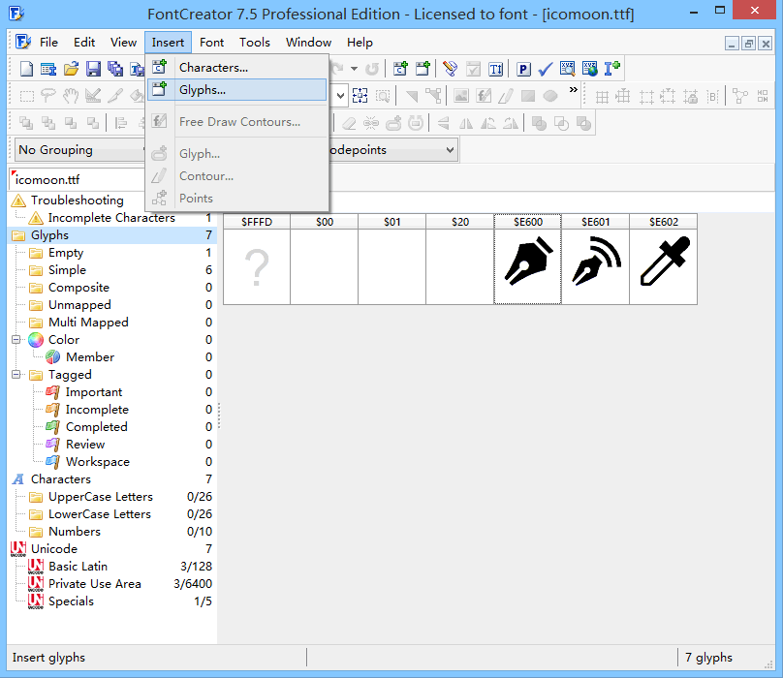Viewport: 783px width, 678px height.
Task: Open the Edit menu
Action: click(84, 43)
